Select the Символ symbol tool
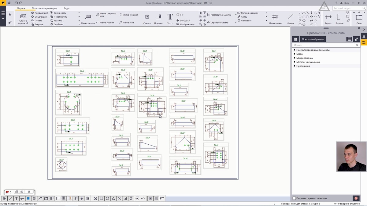The height and width of the screenshot is (206, 367). pyautogui.click(x=147, y=17)
